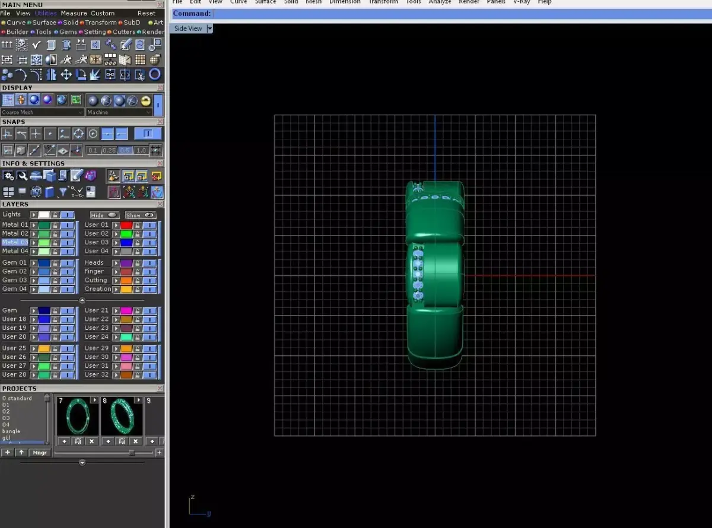This screenshot has width=712, height=528.
Task: Open the Coarse Mesh dropdown
Action: tap(43, 112)
